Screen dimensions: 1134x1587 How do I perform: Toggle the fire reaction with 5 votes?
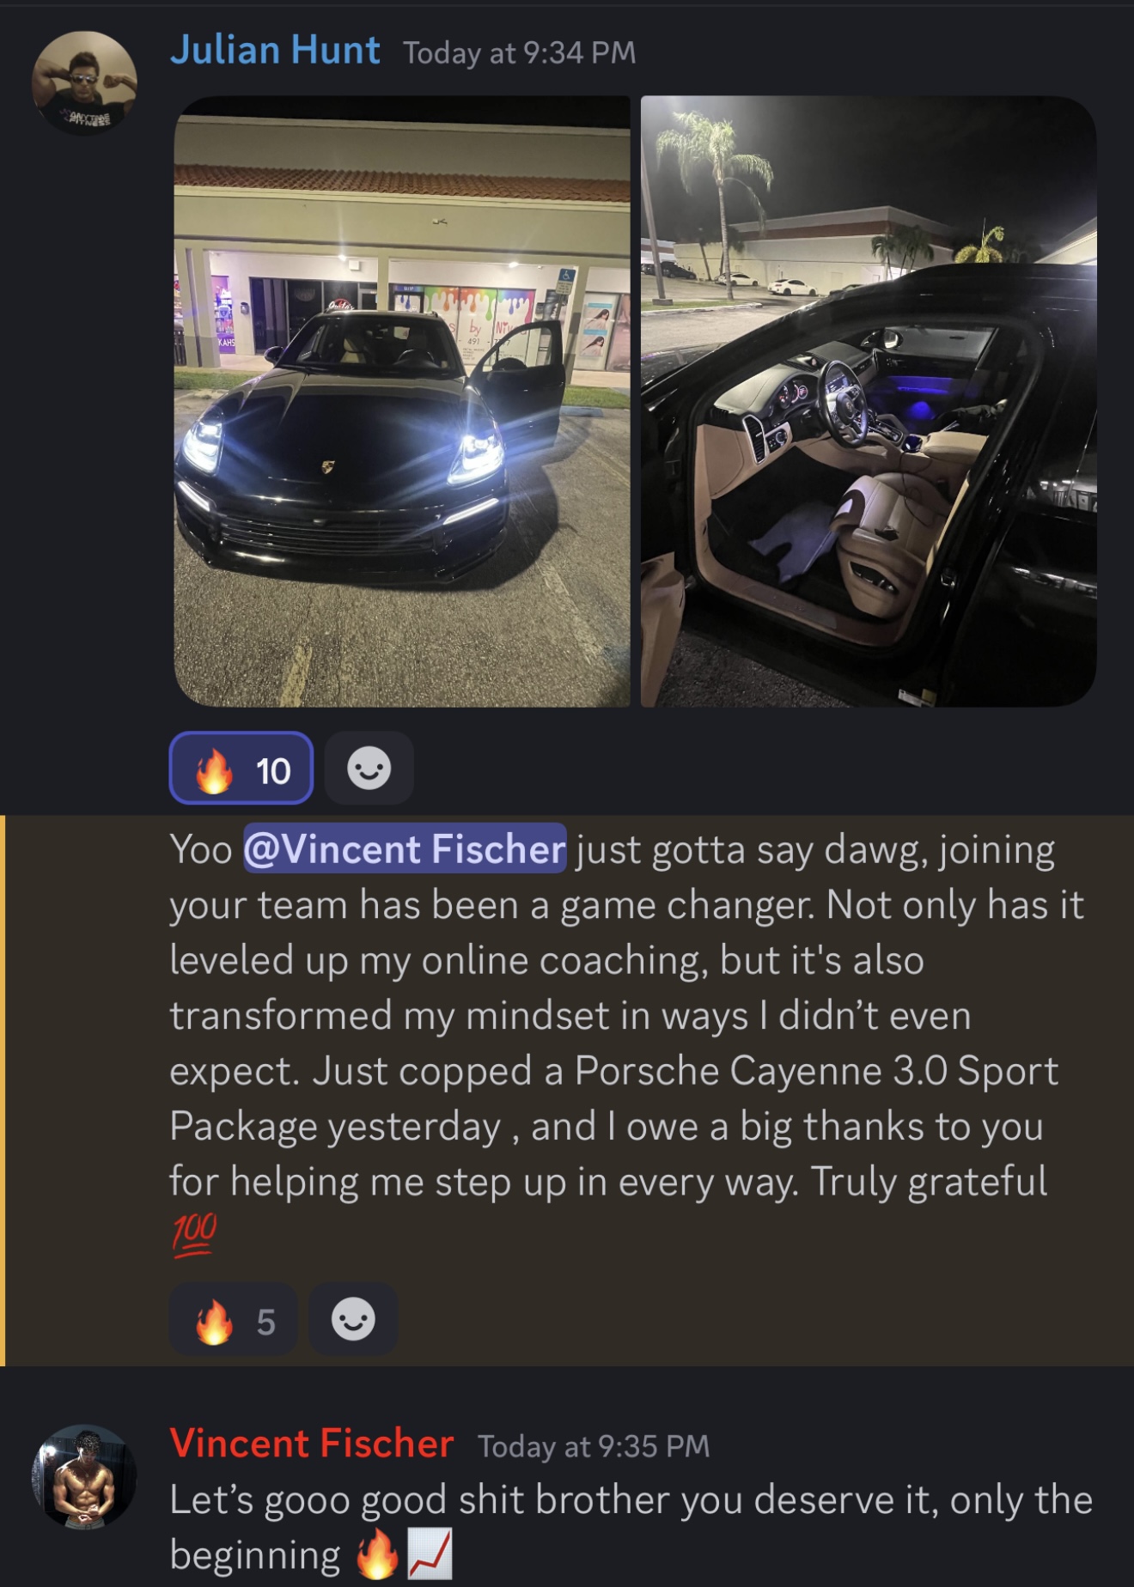(234, 1320)
